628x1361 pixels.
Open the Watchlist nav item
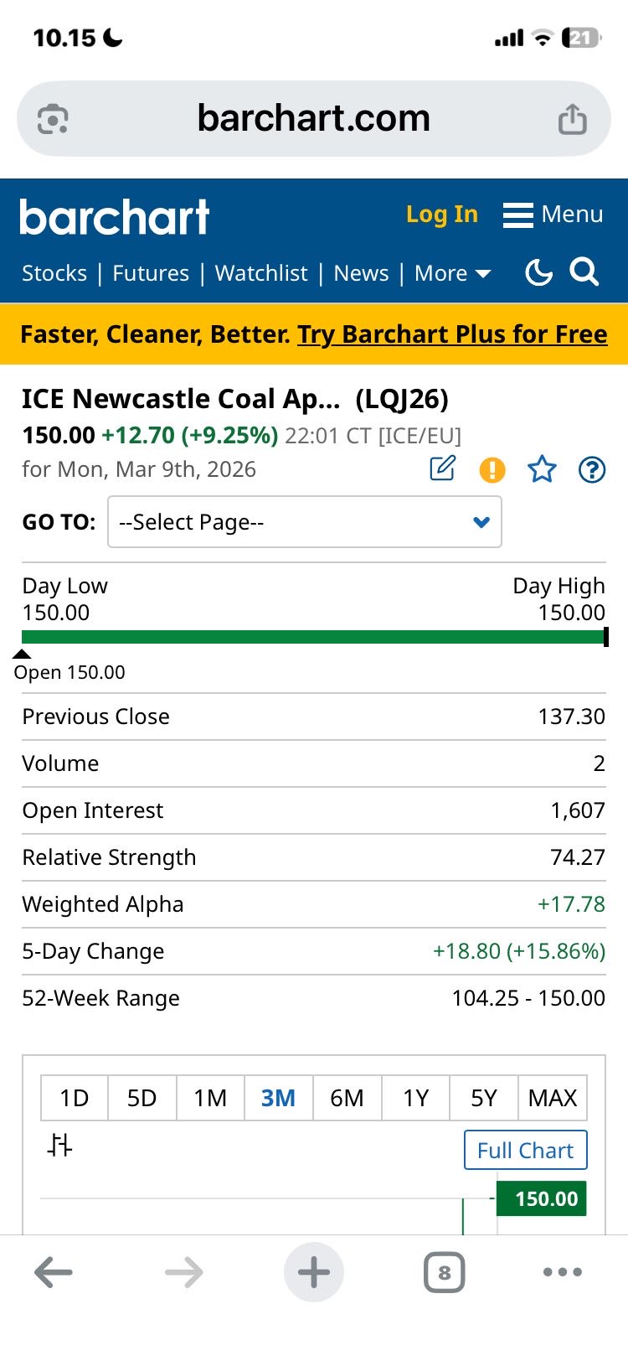[x=261, y=273]
